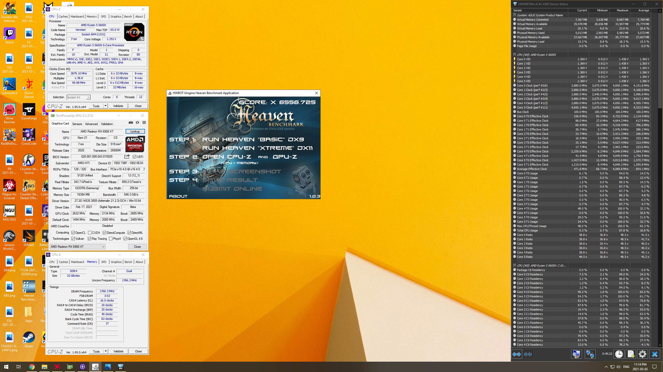663x372 pixels.
Task: Click Windows Start button
Action: (6, 367)
